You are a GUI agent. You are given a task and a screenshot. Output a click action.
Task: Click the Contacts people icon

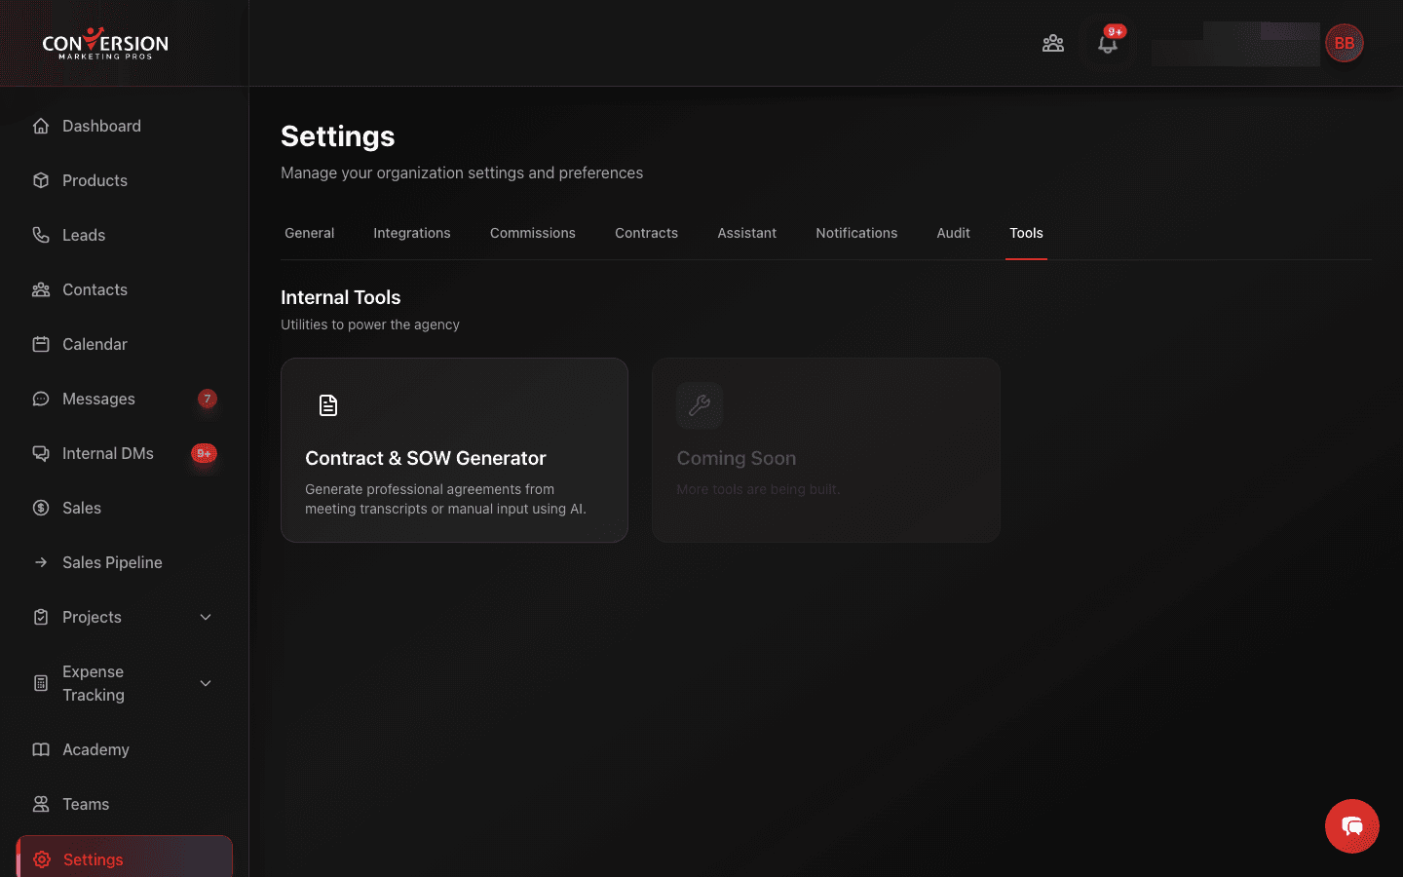[40, 289]
